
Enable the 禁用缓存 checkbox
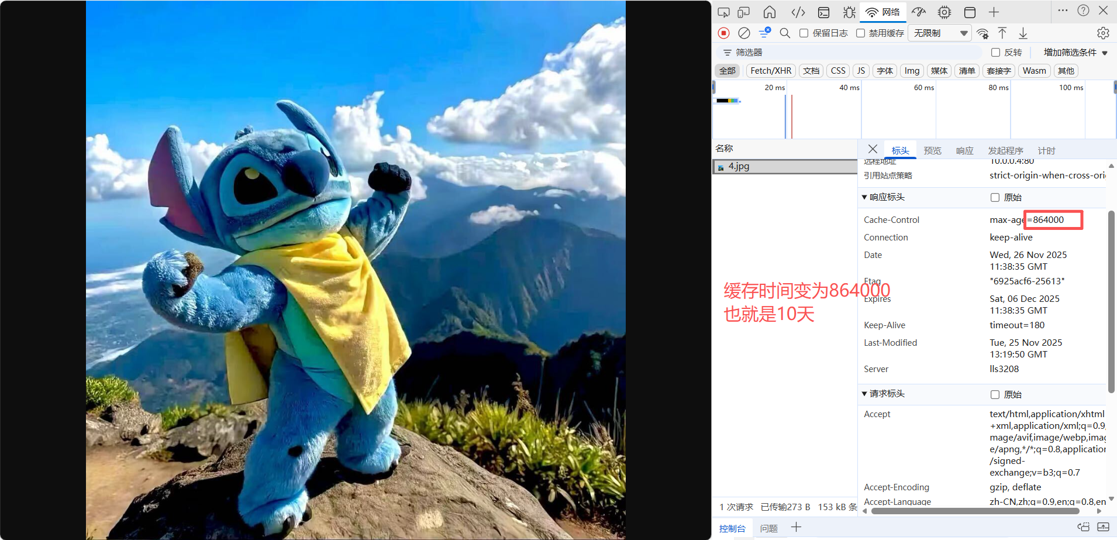861,33
